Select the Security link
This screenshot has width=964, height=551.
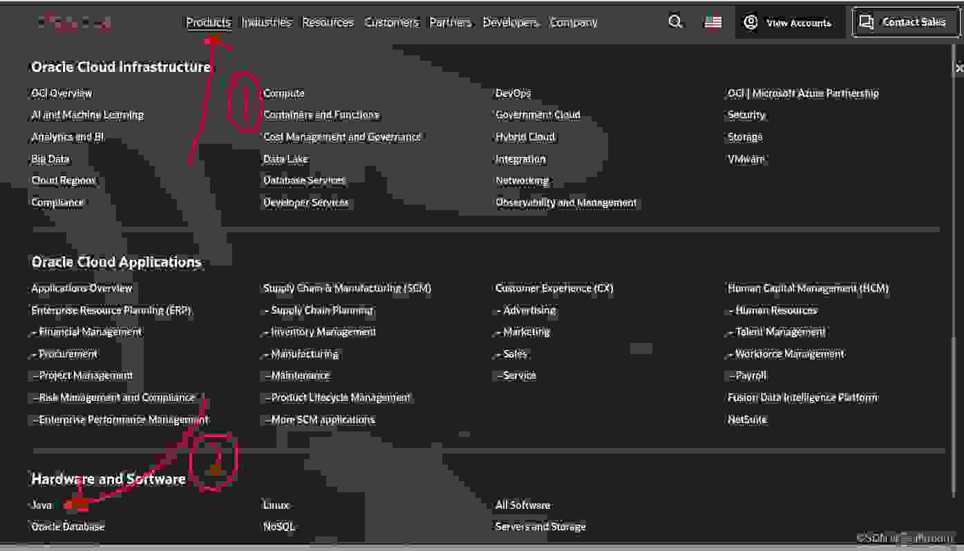[746, 115]
